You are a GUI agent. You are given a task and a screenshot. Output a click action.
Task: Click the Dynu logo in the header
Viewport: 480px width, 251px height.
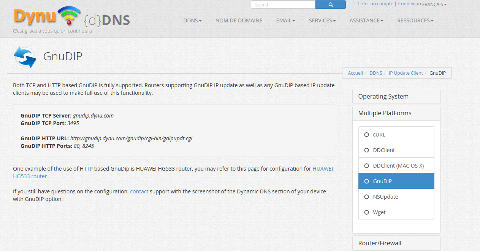pyautogui.click(x=71, y=18)
